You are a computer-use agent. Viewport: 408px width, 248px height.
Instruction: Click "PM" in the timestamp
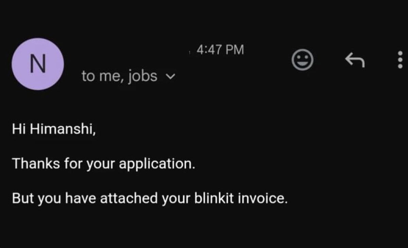235,50
